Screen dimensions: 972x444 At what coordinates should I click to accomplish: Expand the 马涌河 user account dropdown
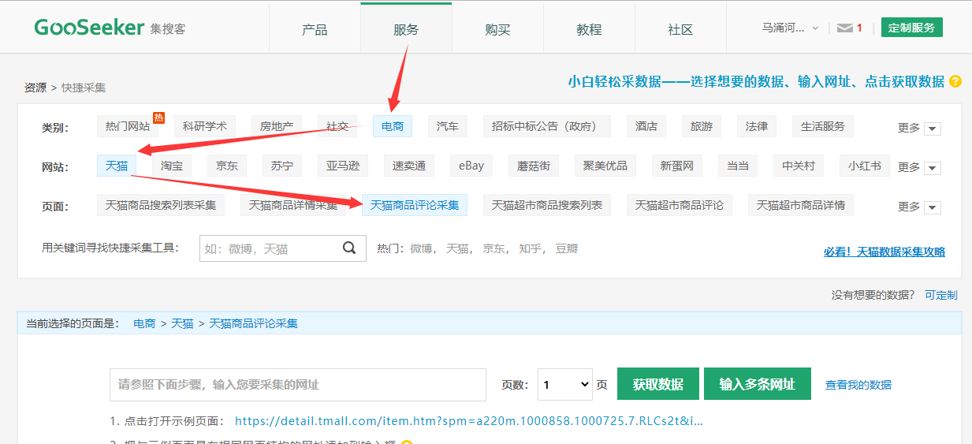pos(791,28)
